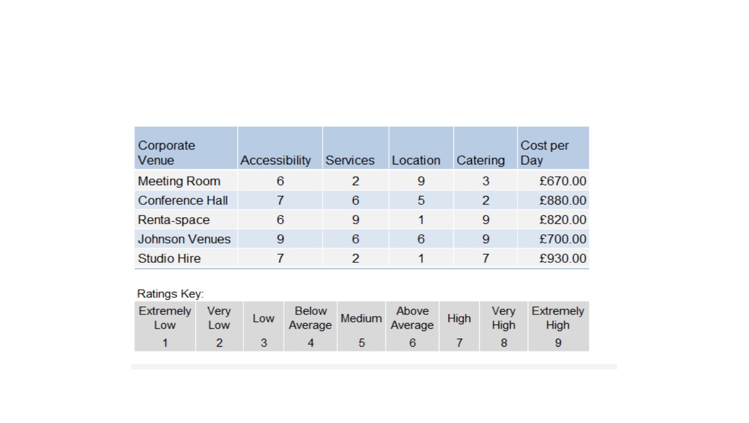Click the 'Studio Hire' venue name
Screen dimensions: 749x423
tap(169, 259)
